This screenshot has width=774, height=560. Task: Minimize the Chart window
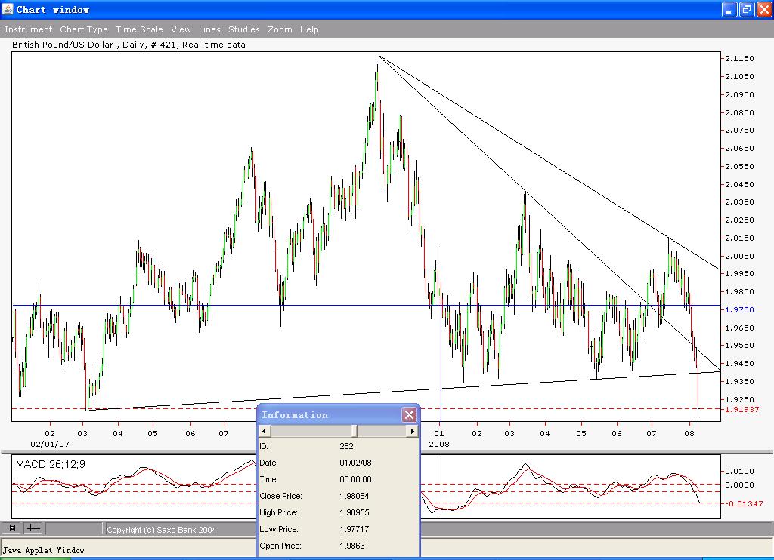point(729,9)
